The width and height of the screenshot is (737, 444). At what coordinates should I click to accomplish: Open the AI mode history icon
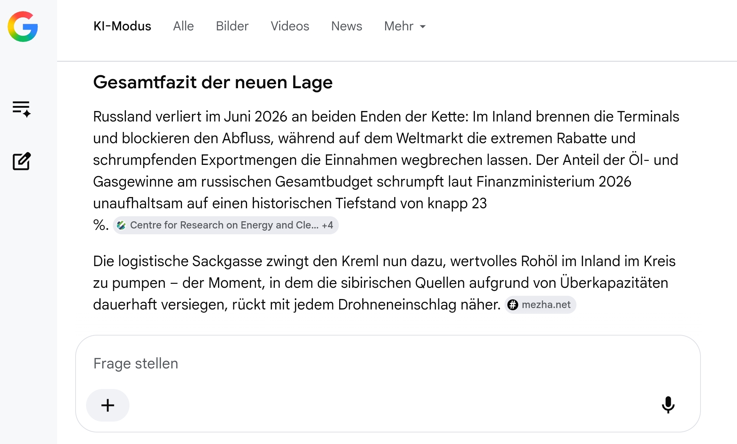pyautogui.click(x=22, y=109)
